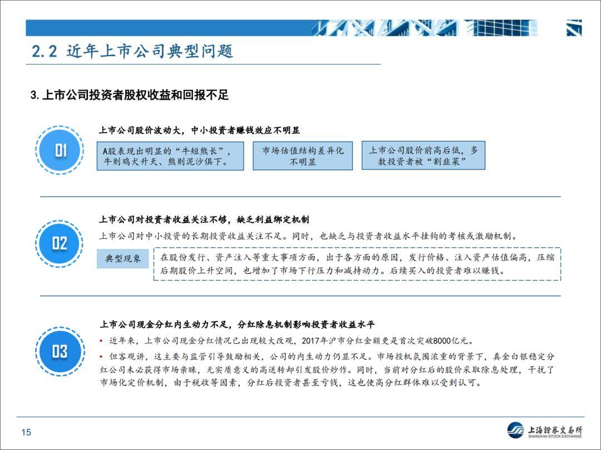Click the sentence about 长期投资收益关注不足
The height and width of the screenshot is (450, 601).
point(309,236)
